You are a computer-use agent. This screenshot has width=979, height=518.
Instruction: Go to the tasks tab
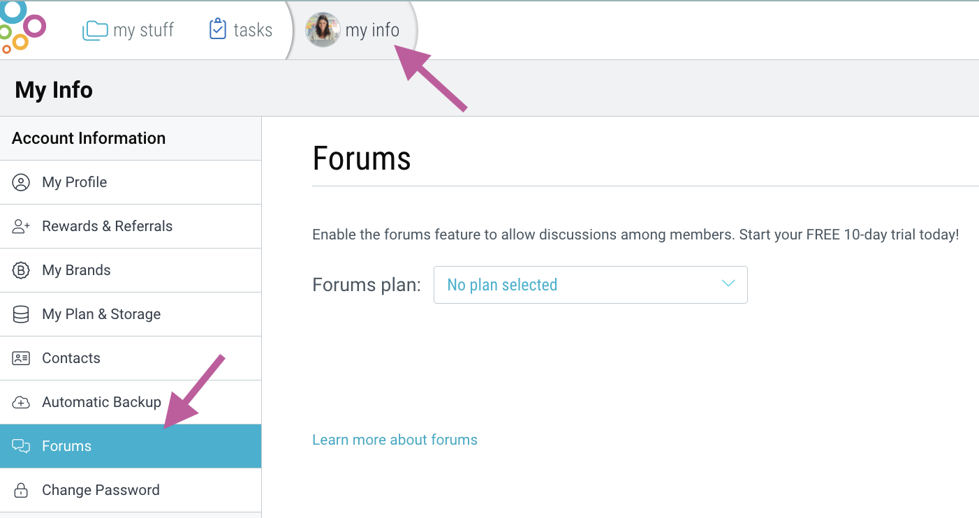click(x=253, y=30)
